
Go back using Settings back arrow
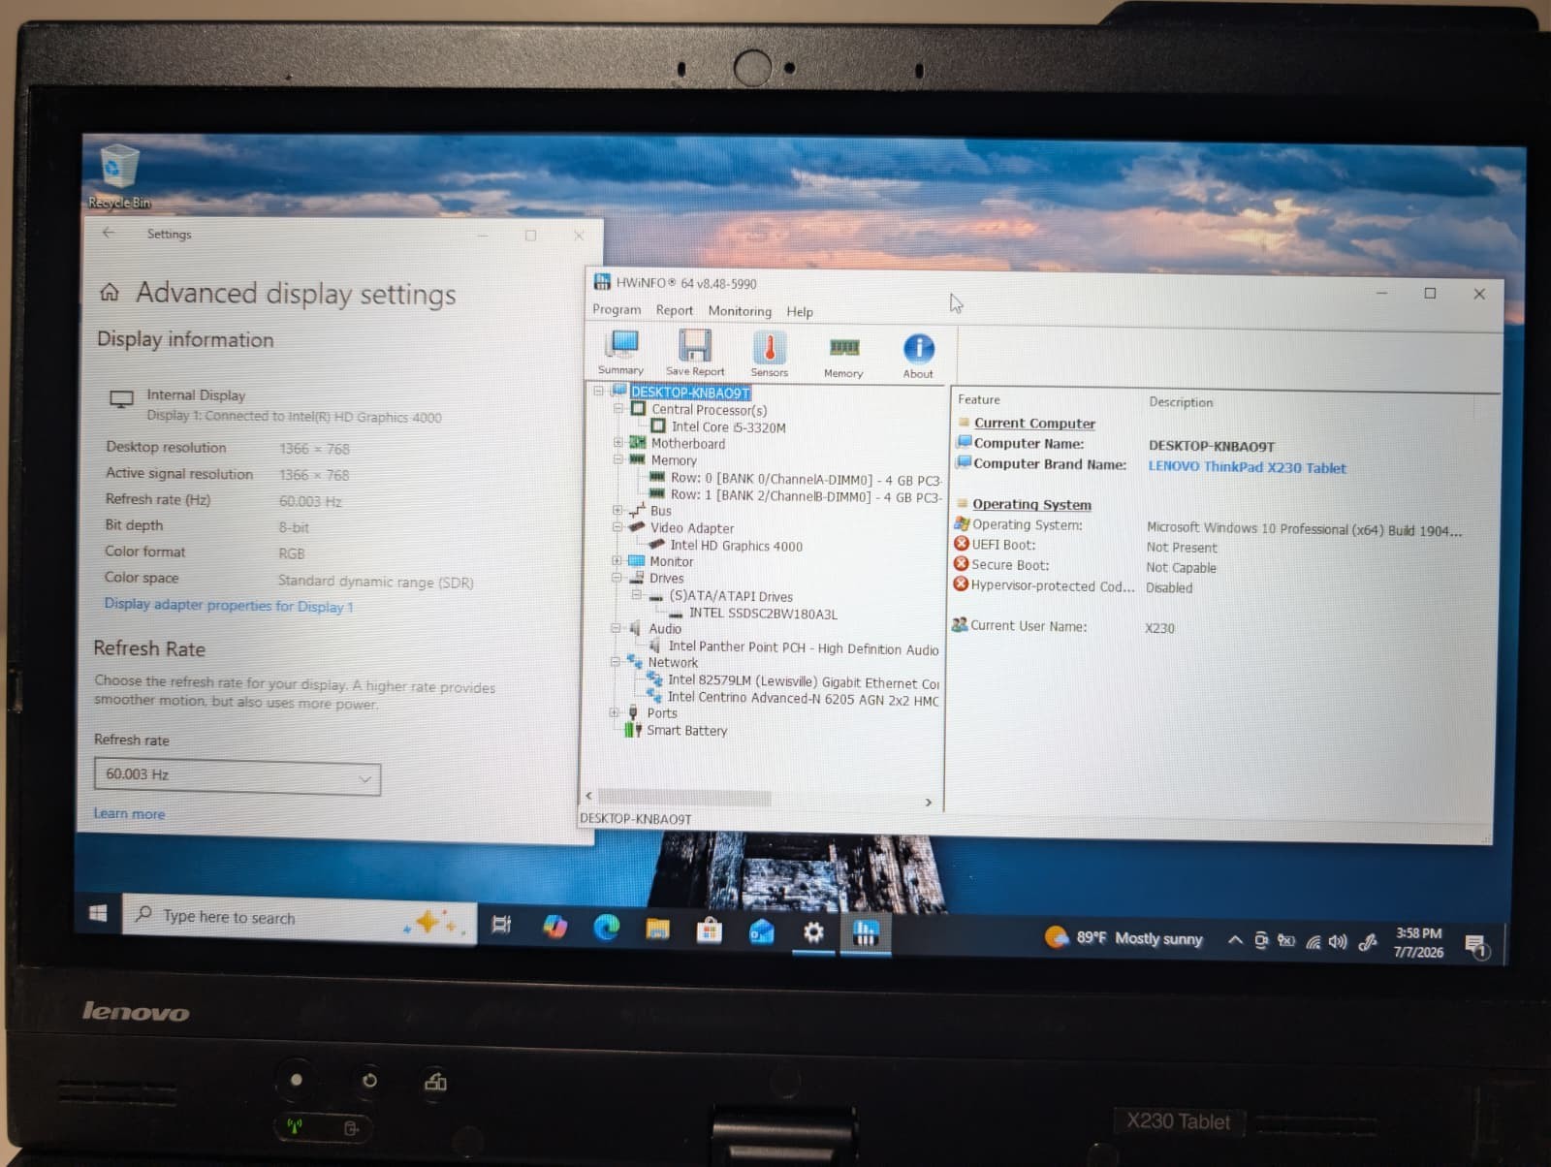pyautogui.click(x=109, y=233)
